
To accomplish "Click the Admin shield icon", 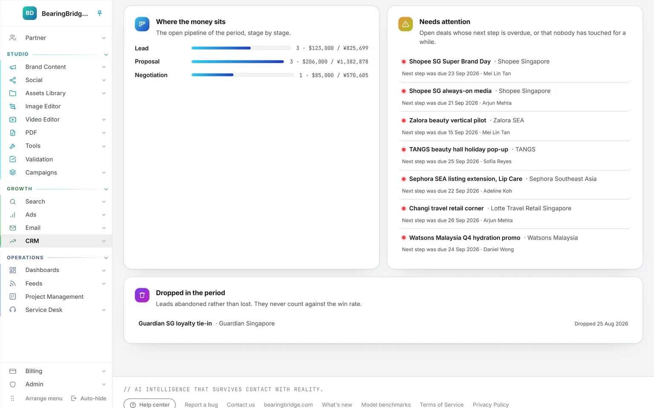I will tap(13, 384).
